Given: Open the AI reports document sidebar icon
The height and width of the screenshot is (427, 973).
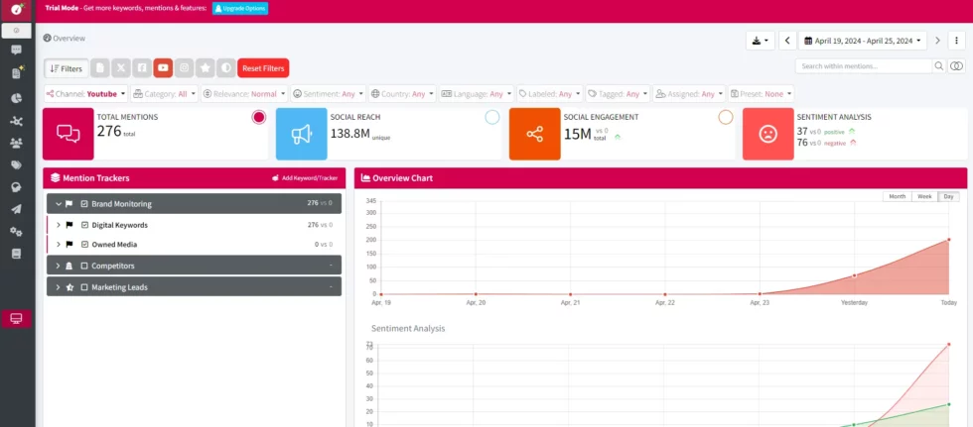Looking at the screenshot, I should point(17,73).
